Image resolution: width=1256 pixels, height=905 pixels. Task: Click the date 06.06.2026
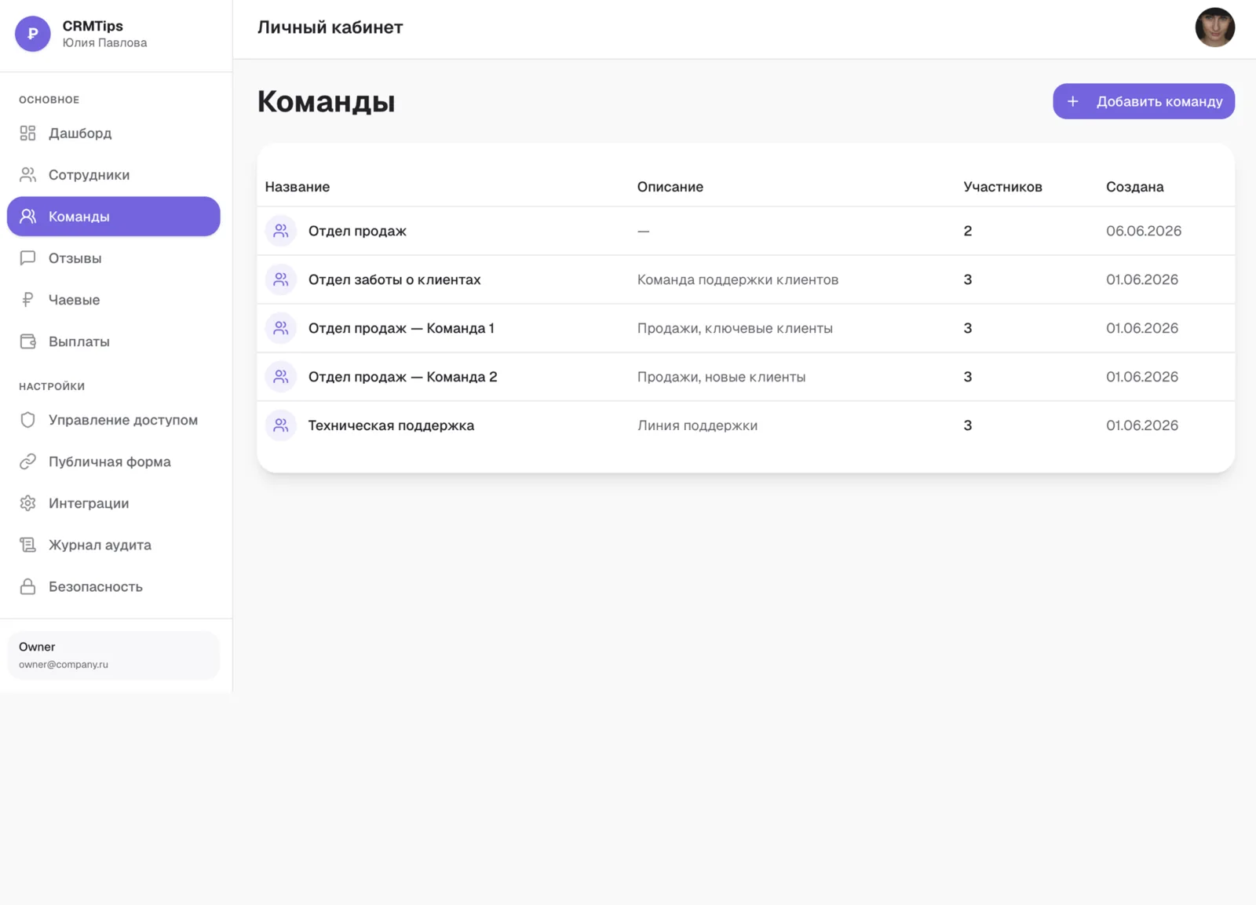coord(1143,231)
